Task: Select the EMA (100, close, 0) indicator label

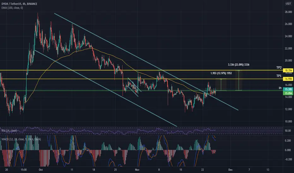Action: (12, 8)
